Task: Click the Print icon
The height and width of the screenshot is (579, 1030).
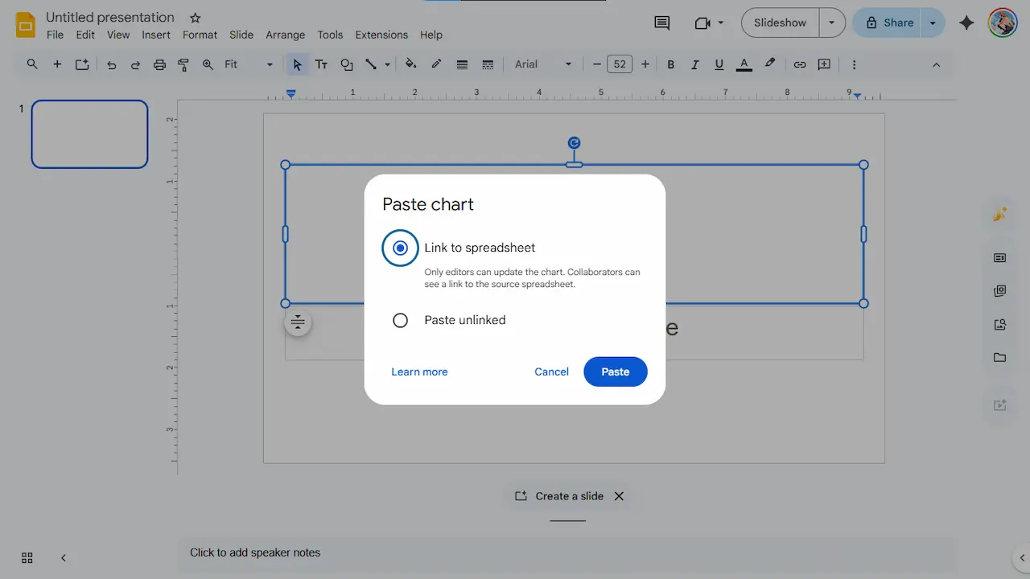Action: 159,64
